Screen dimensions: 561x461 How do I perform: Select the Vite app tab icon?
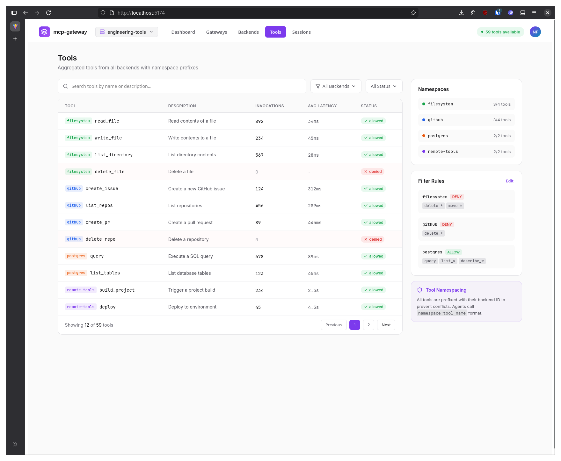tap(15, 26)
